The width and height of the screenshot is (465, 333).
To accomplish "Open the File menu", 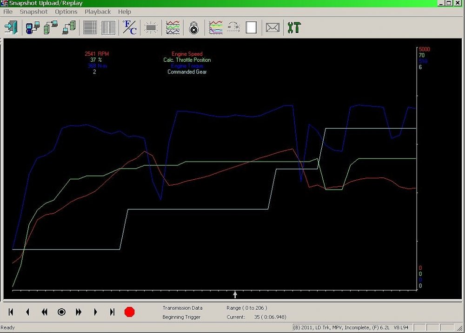I will click(x=7, y=12).
